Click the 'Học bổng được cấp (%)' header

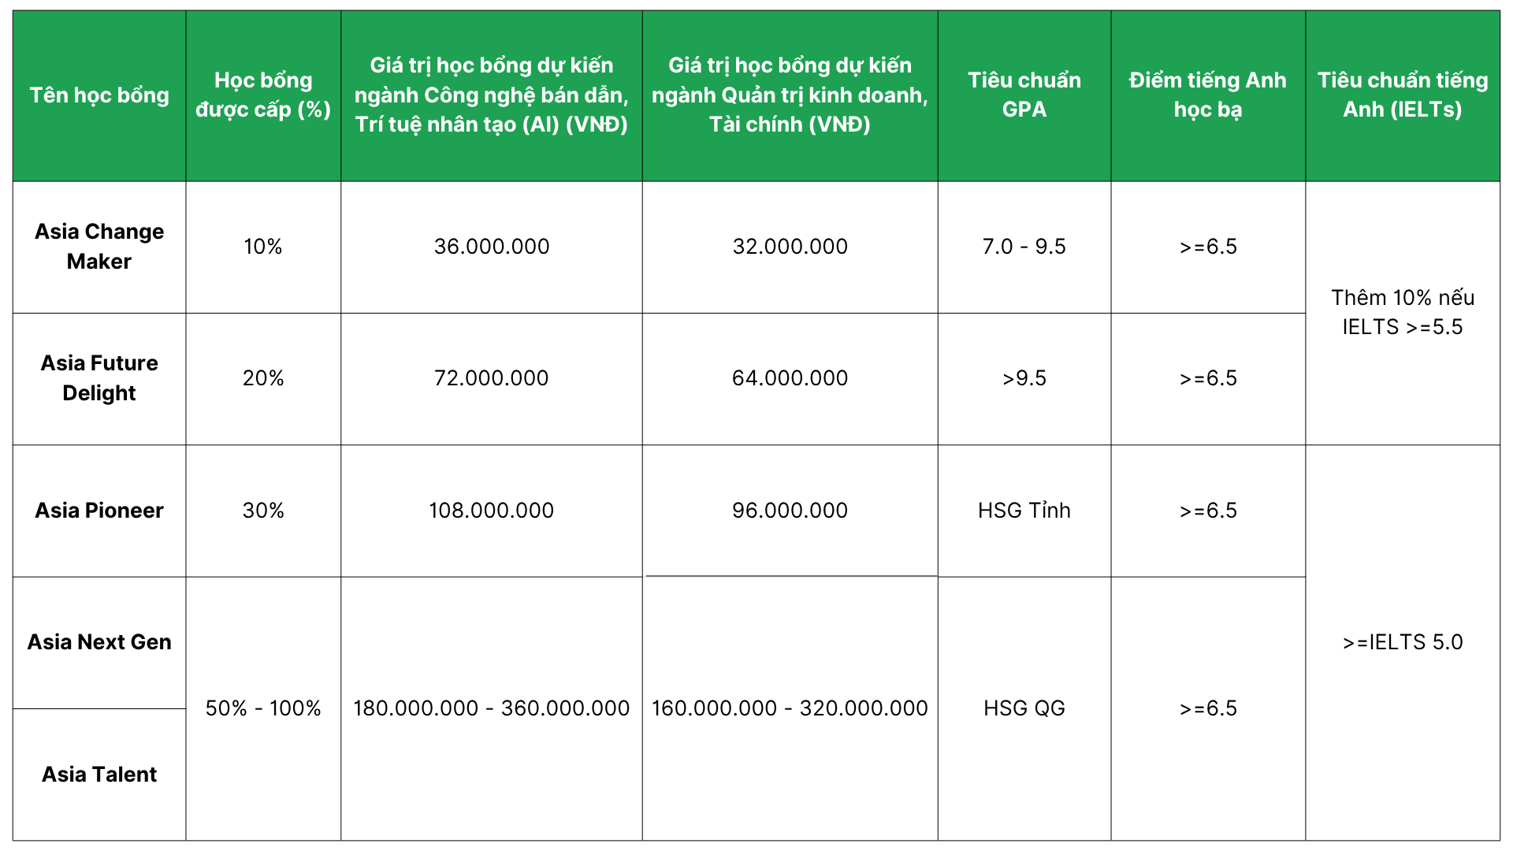pos(263,95)
